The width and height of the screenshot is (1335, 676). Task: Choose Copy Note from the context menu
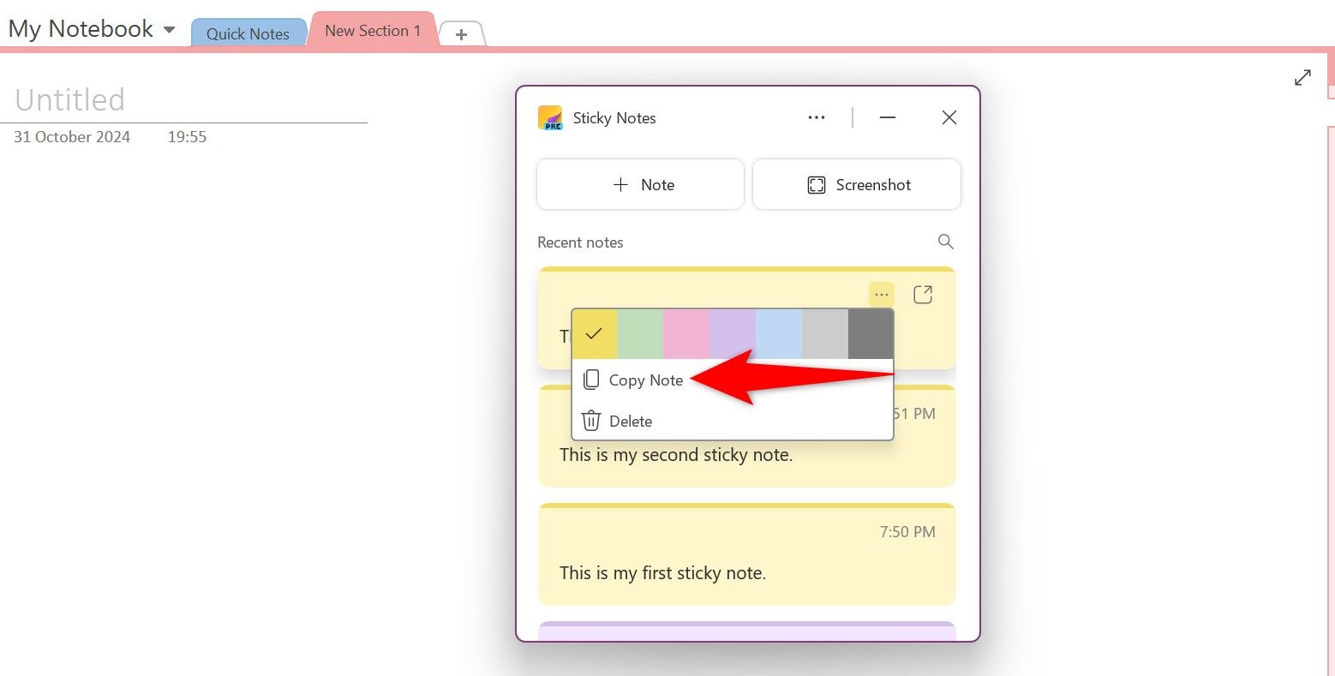point(645,380)
